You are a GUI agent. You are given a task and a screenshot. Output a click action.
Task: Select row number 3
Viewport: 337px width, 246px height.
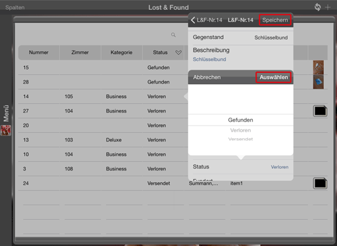point(24,169)
